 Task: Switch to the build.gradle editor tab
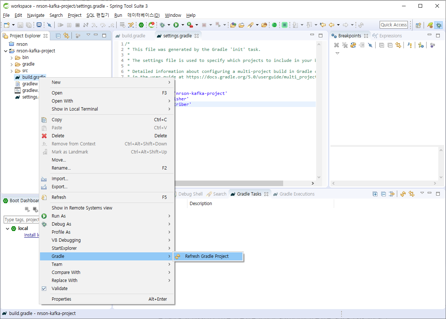click(x=130, y=36)
